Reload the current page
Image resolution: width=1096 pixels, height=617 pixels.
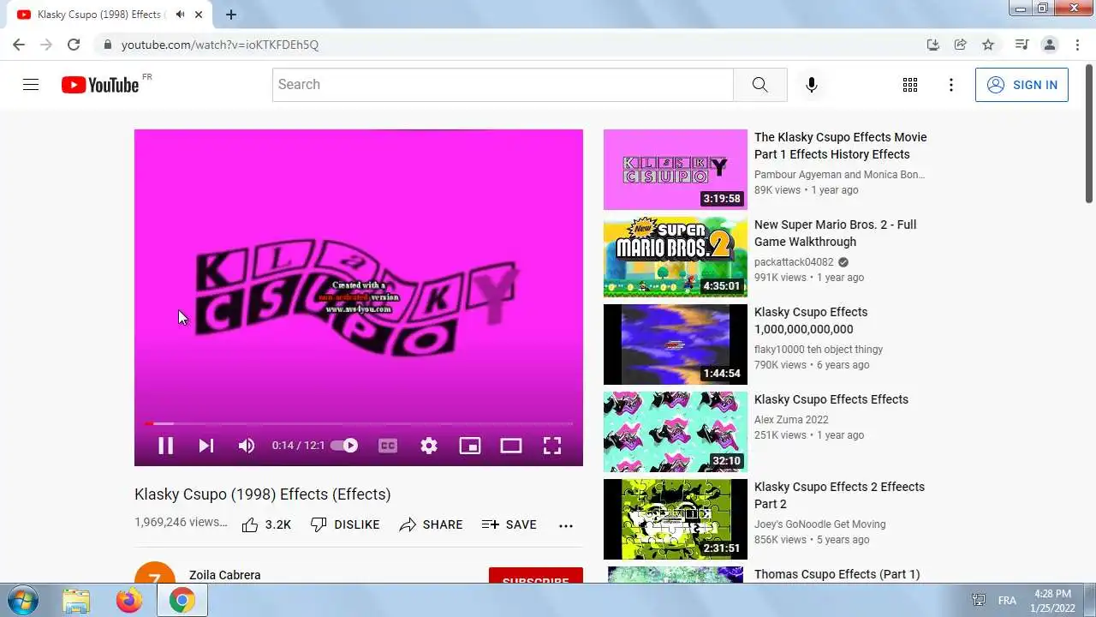[x=74, y=45]
